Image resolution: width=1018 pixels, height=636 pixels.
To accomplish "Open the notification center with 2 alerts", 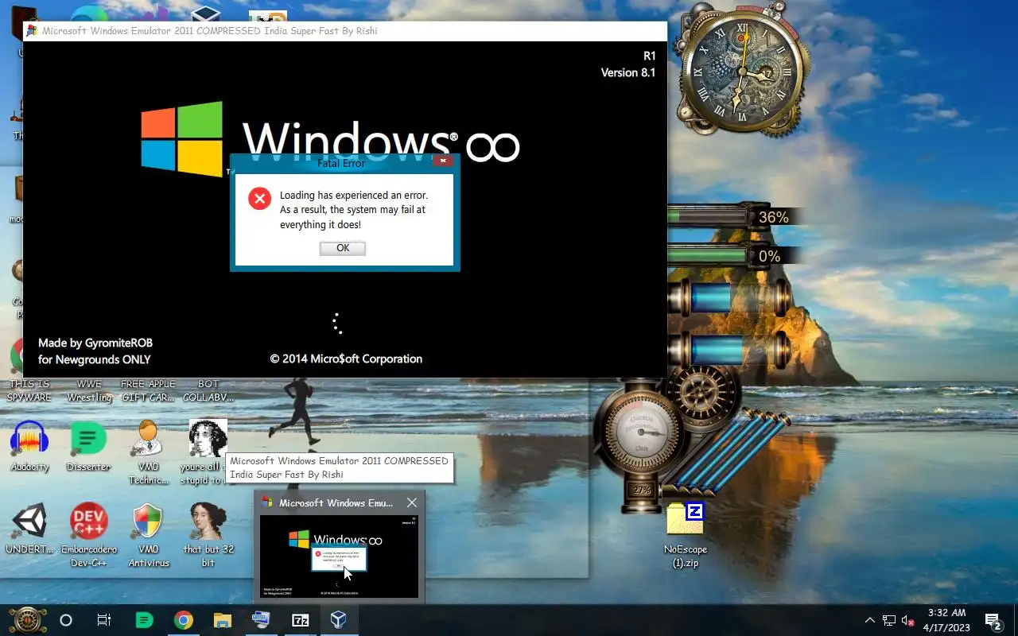I will click(x=993, y=620).
